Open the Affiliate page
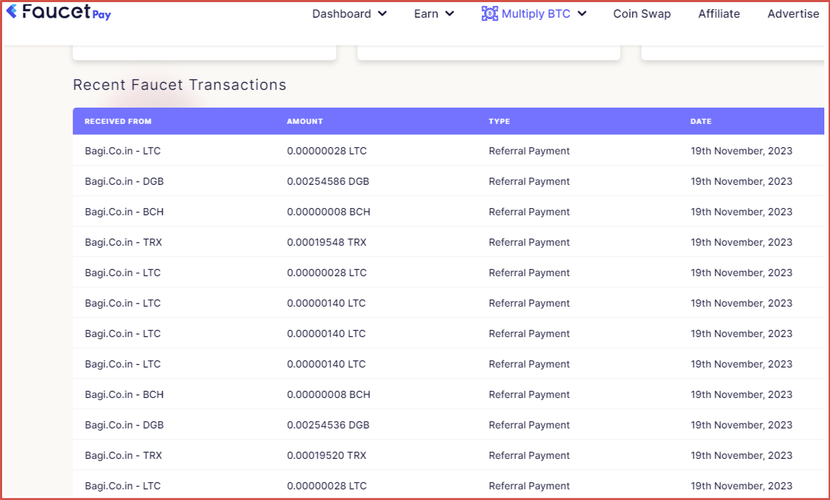 click(719, 13)
